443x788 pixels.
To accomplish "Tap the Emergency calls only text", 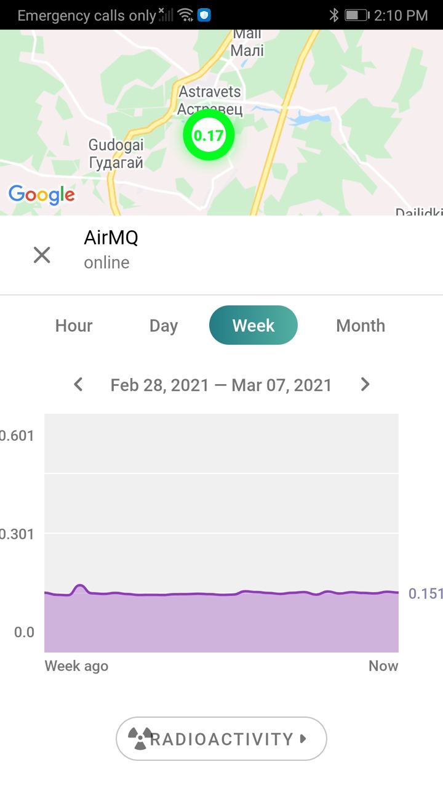I will coord(87,15).
